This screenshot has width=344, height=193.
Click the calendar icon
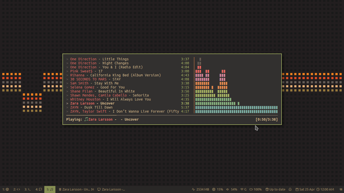click(297, 189)
